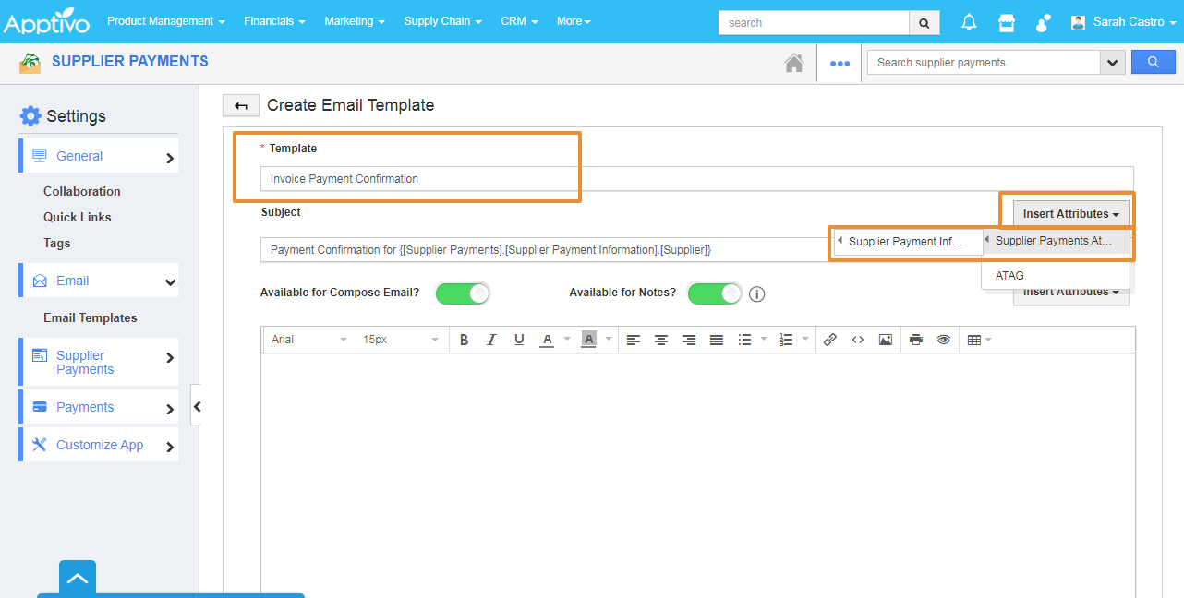The height and width of the screenshot is (598, 1184).
Task: Insert hyperlink via link icon
Action: [x=830, y=340]
